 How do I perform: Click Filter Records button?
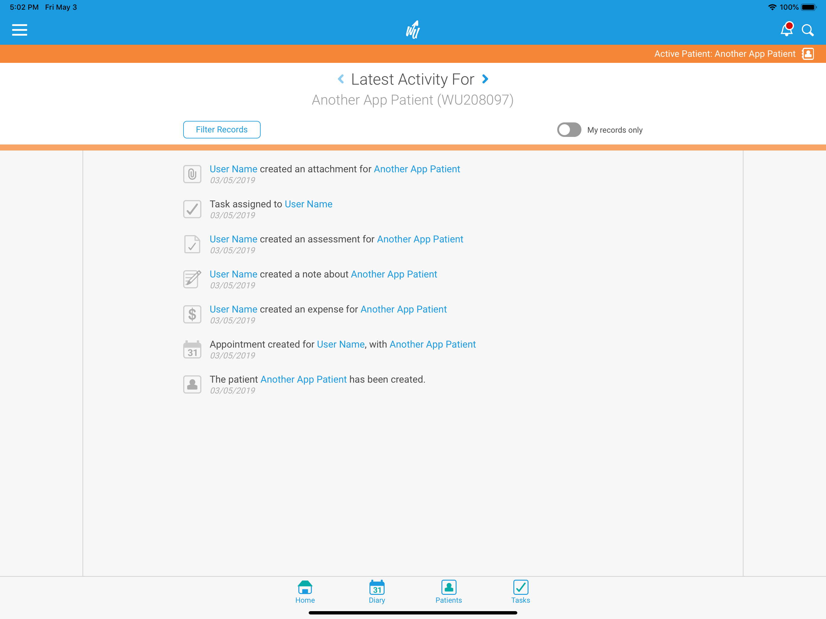click(x=222, y=130)
